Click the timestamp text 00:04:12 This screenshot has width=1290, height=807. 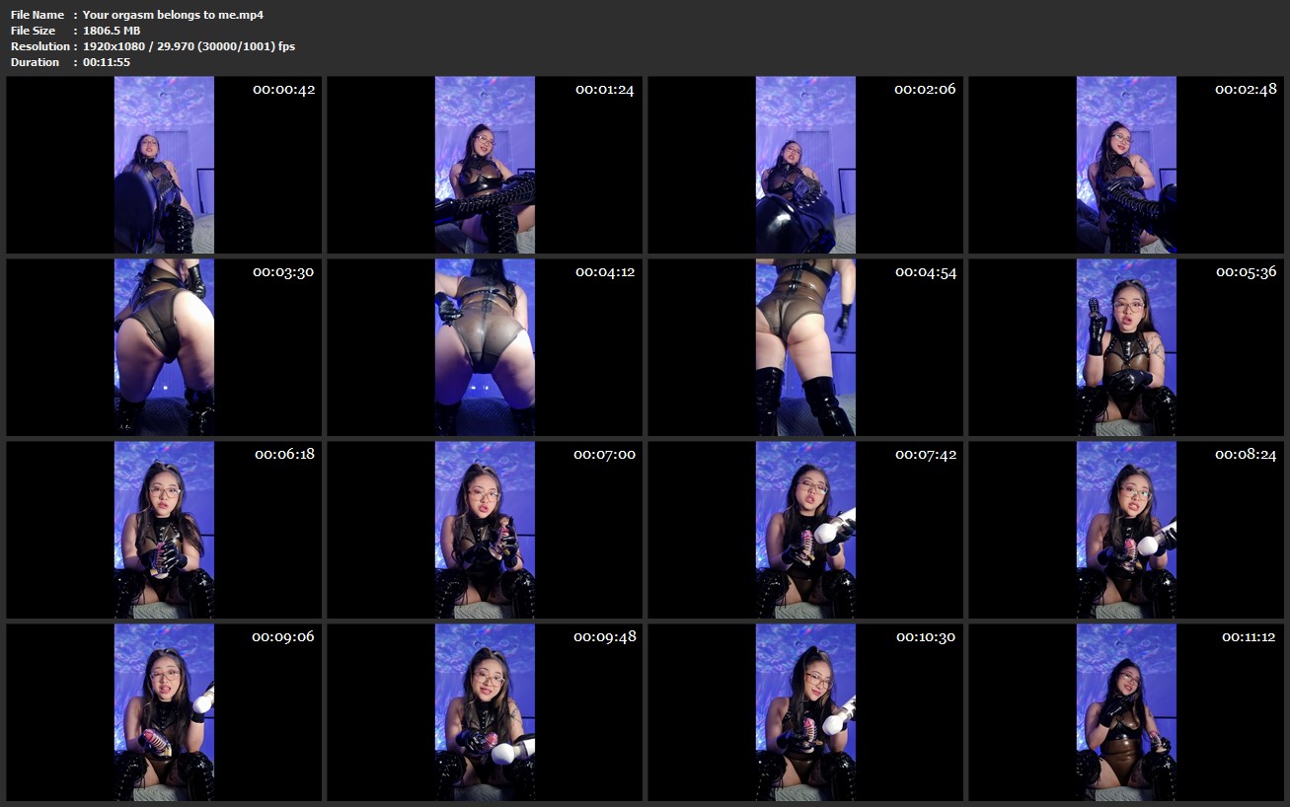(605, 271)
